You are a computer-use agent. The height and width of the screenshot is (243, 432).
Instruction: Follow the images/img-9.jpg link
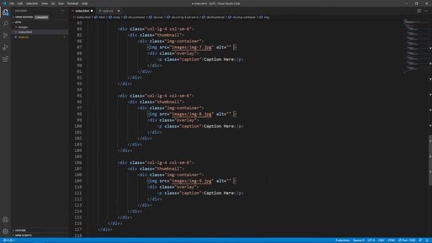tap(192, 181)
